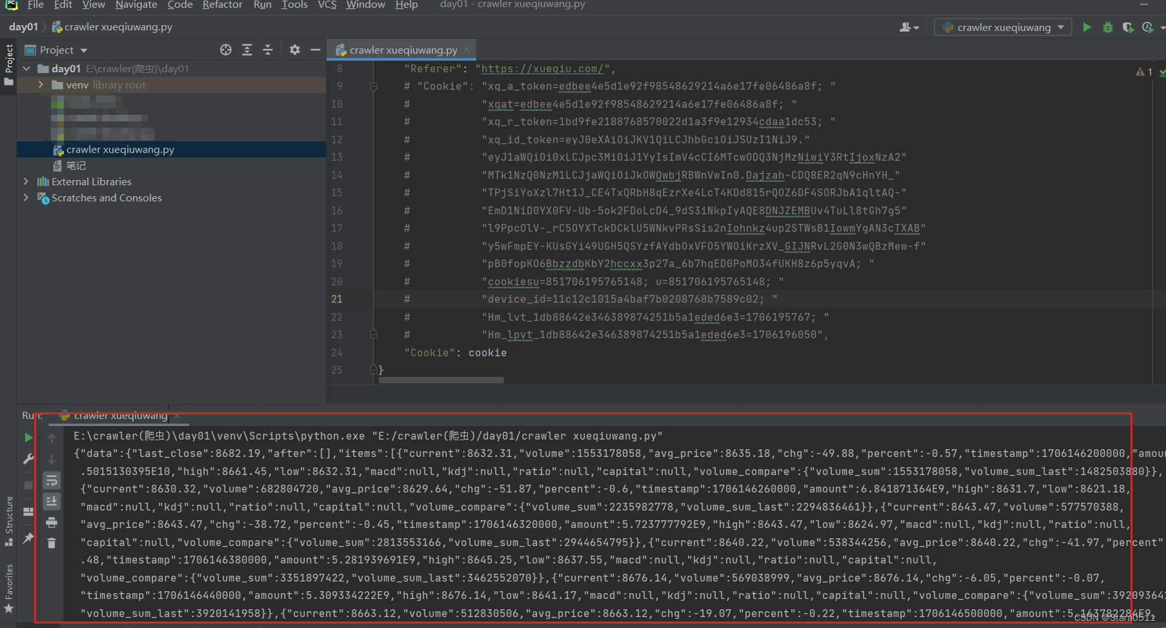Click the crawler xueqiuwang.py breadcrumb in the navigation bar
Screen dimensions: 1166x628
[112, 26]
